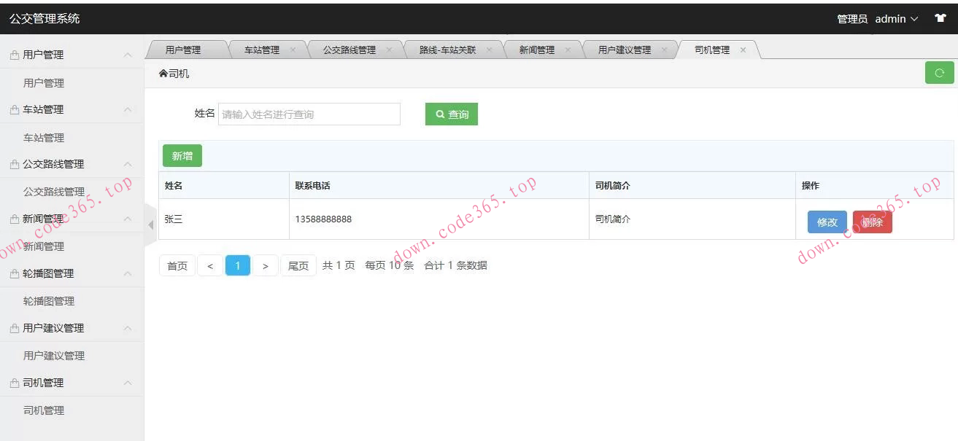
Task: Click the 姓名 search input field
Action: tap(309, 114)
